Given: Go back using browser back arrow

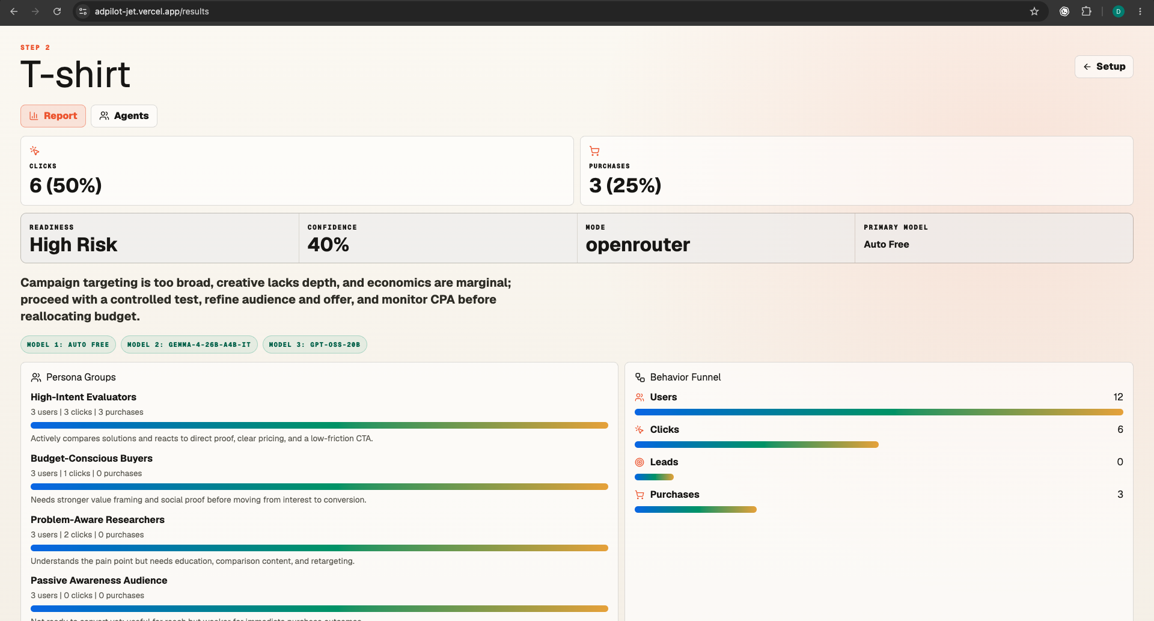Looking at the screenshot, I should coord(14,11).
